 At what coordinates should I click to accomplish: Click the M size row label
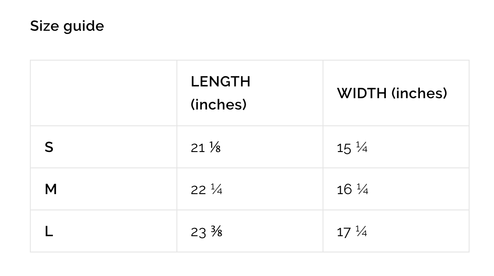[51, 190]
